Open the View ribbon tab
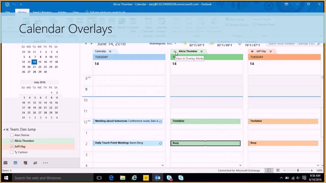The height and width of the screenshot is (183, 326). pos(76,12)
